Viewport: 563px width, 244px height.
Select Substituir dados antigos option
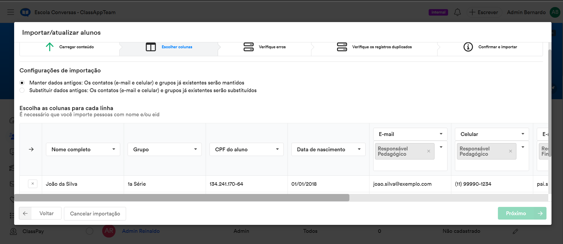22,90
